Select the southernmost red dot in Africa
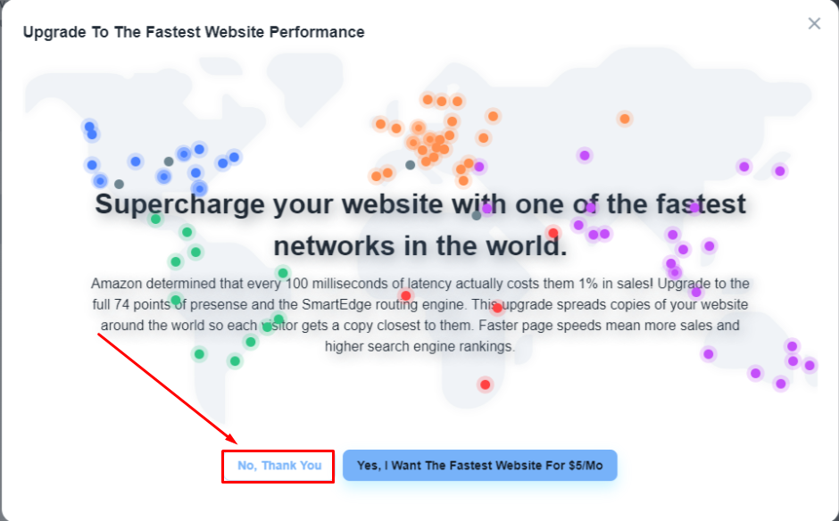The width and height of the screenshot is (839, 521). (x=486, y=385)
